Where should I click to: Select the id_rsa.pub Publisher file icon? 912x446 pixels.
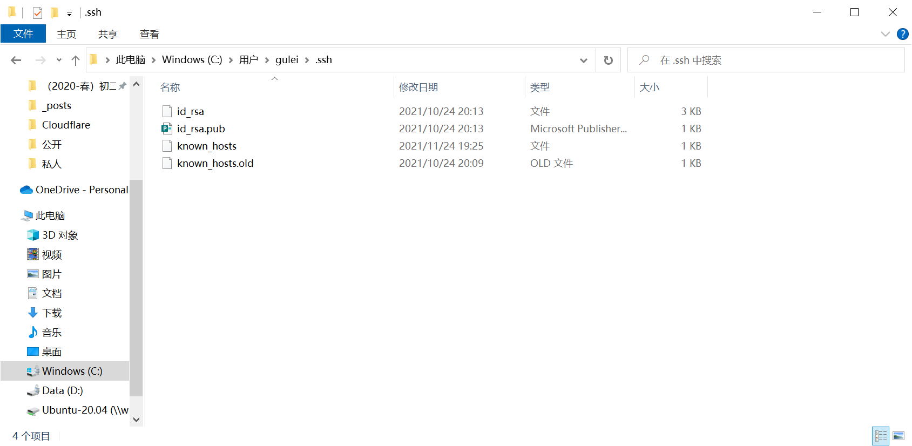[x=167, y=129]
